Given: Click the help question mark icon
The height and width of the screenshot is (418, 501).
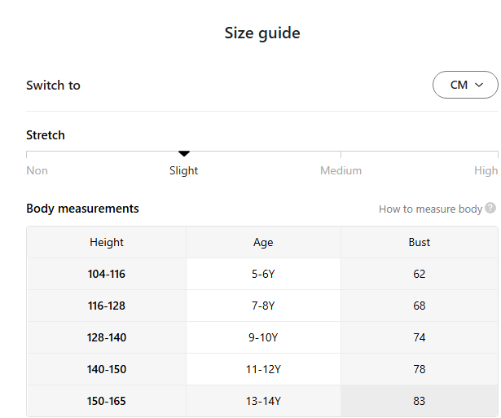Looking at the screenshot, I should pyautogui.click(x=490, y=209).
